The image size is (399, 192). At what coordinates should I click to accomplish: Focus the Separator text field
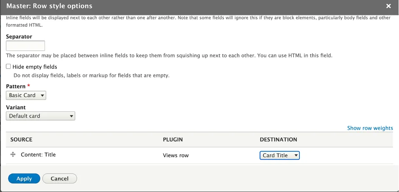pos(25,46)
